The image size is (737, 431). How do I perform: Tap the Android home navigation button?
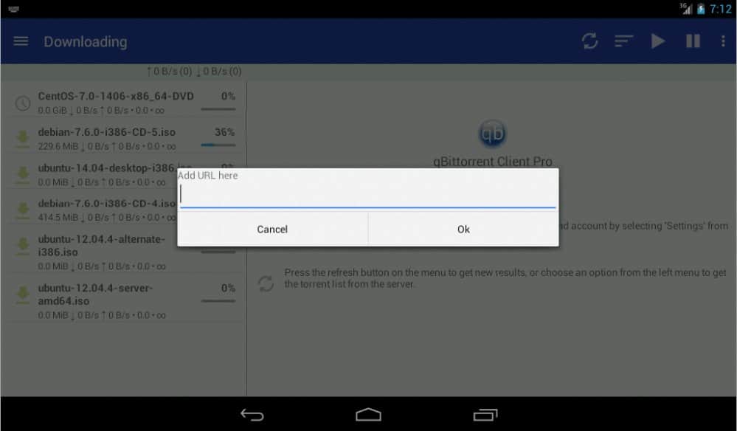(x=368, y=415)
